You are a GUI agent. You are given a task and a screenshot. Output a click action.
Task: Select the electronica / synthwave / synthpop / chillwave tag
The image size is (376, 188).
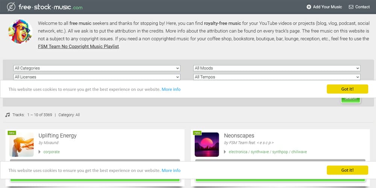pyautogui.click(x=268, y=152)
